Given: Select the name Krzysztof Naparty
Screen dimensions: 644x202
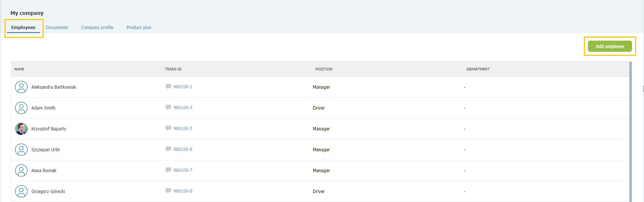Looking at the screenshot, I should click(49, 129).
